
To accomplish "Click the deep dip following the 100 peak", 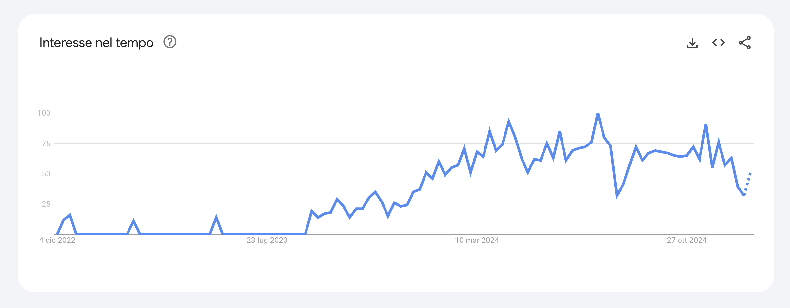I will [x=617, y=196].
